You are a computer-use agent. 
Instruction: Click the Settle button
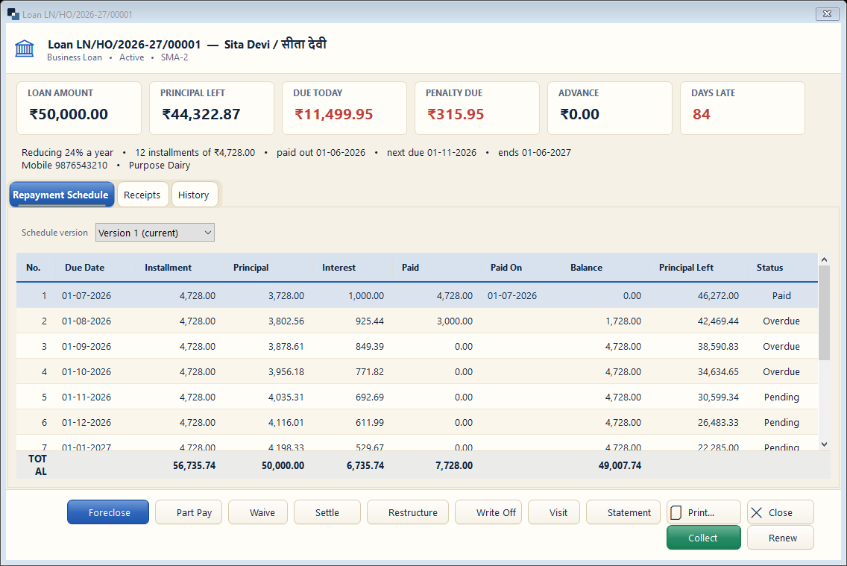pyautogui.click(x=327, y=512)
